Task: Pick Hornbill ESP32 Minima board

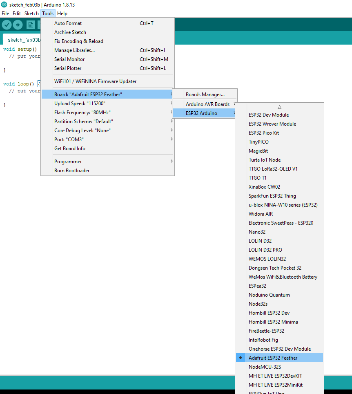Action: [280, 322]
